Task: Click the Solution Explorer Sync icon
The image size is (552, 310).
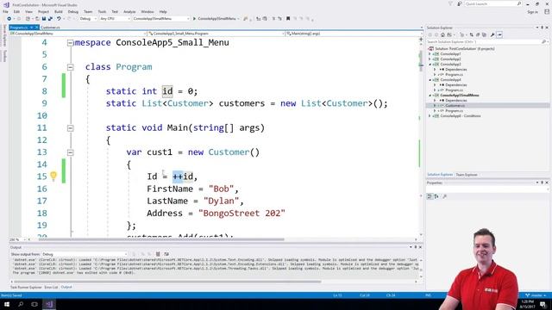Action: [472, 34]
